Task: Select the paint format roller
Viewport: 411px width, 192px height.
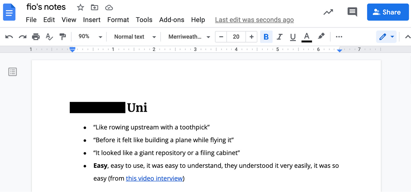Action: pos(63,37)
